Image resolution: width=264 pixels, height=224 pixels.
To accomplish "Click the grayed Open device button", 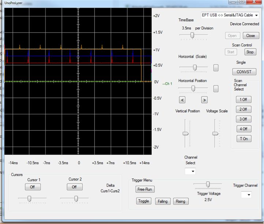I will click(233, 35).
